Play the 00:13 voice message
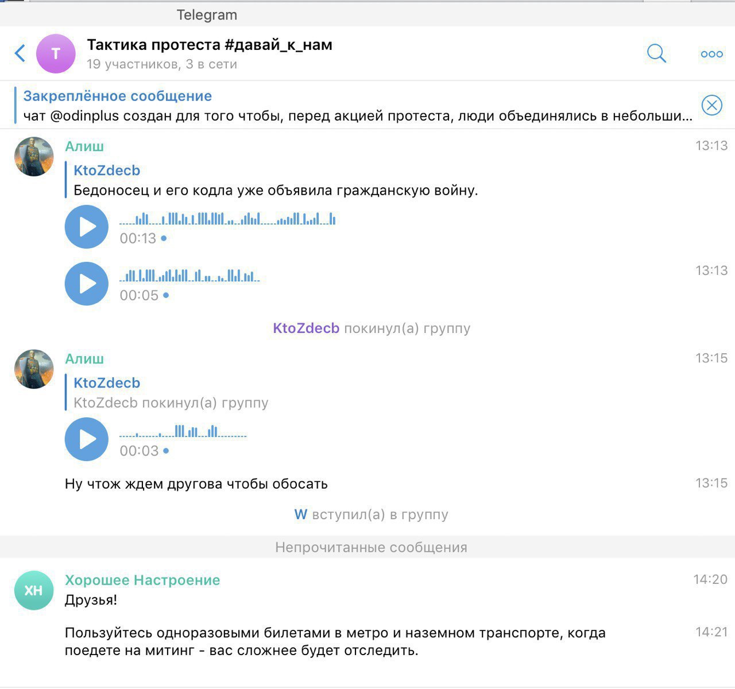 [87, 227]
